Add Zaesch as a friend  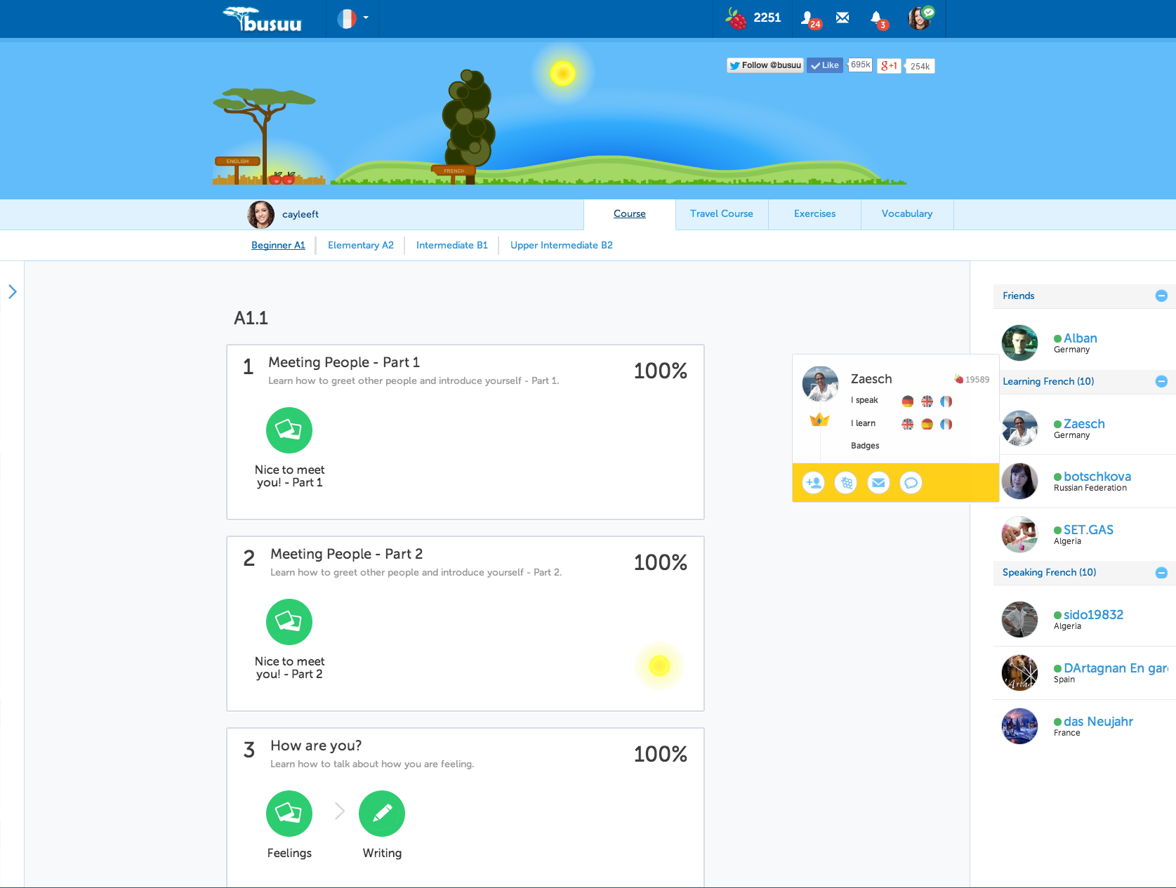[x=813, y=482]
